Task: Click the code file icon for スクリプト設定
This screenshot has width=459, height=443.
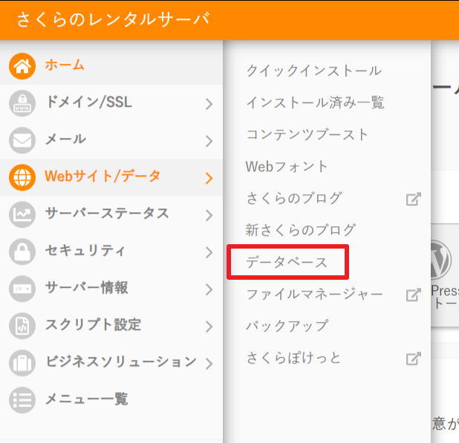Action: tap(22, 326)
